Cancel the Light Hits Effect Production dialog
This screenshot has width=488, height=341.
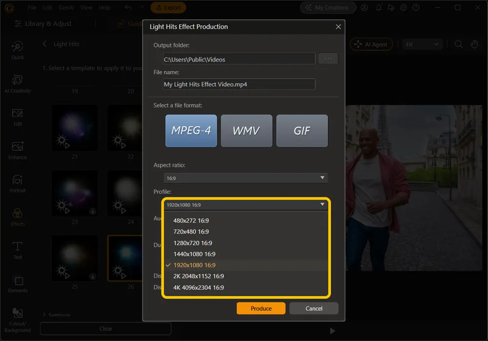(314, 308)
